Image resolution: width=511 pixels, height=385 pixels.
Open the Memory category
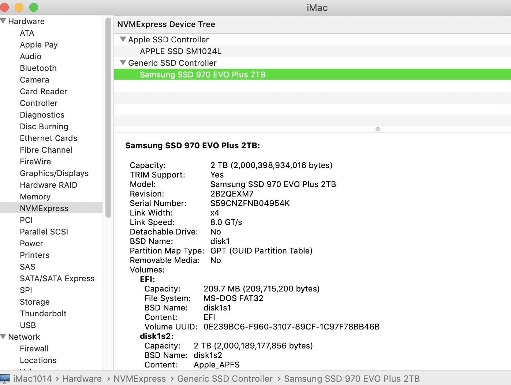coord(35,197)
